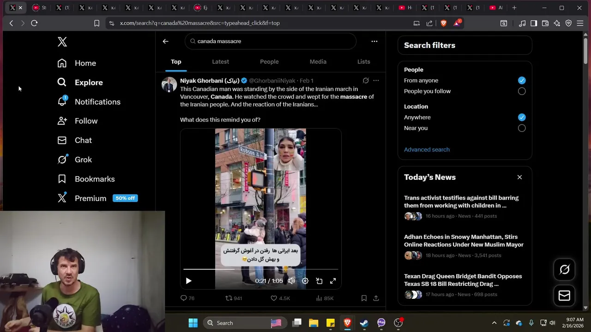
Task: Open Niyak Ghorbani profile avatar
Action: click(169, 85)
